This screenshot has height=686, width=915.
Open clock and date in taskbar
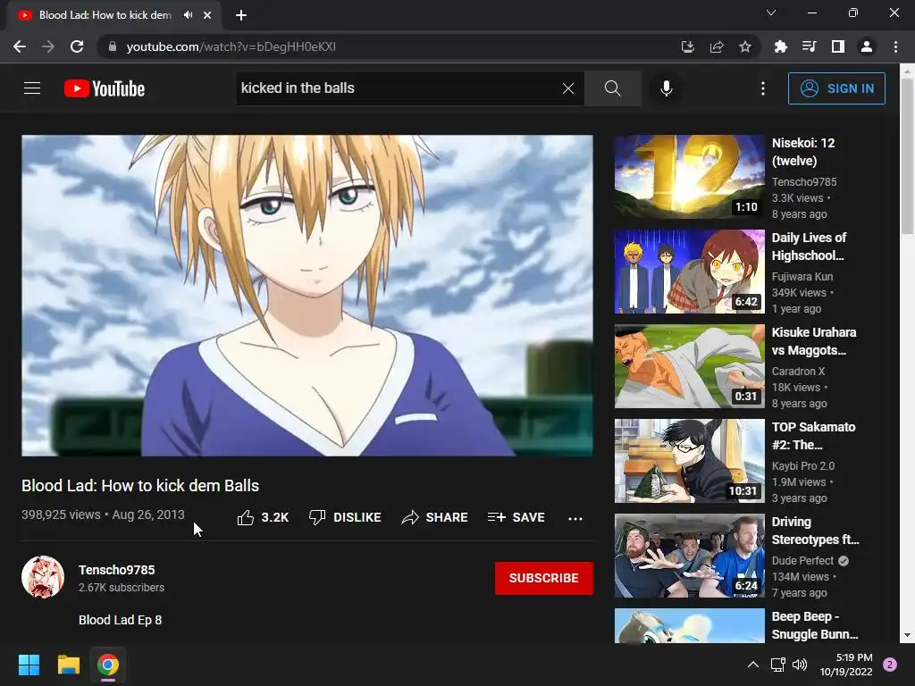coord(846,665)
